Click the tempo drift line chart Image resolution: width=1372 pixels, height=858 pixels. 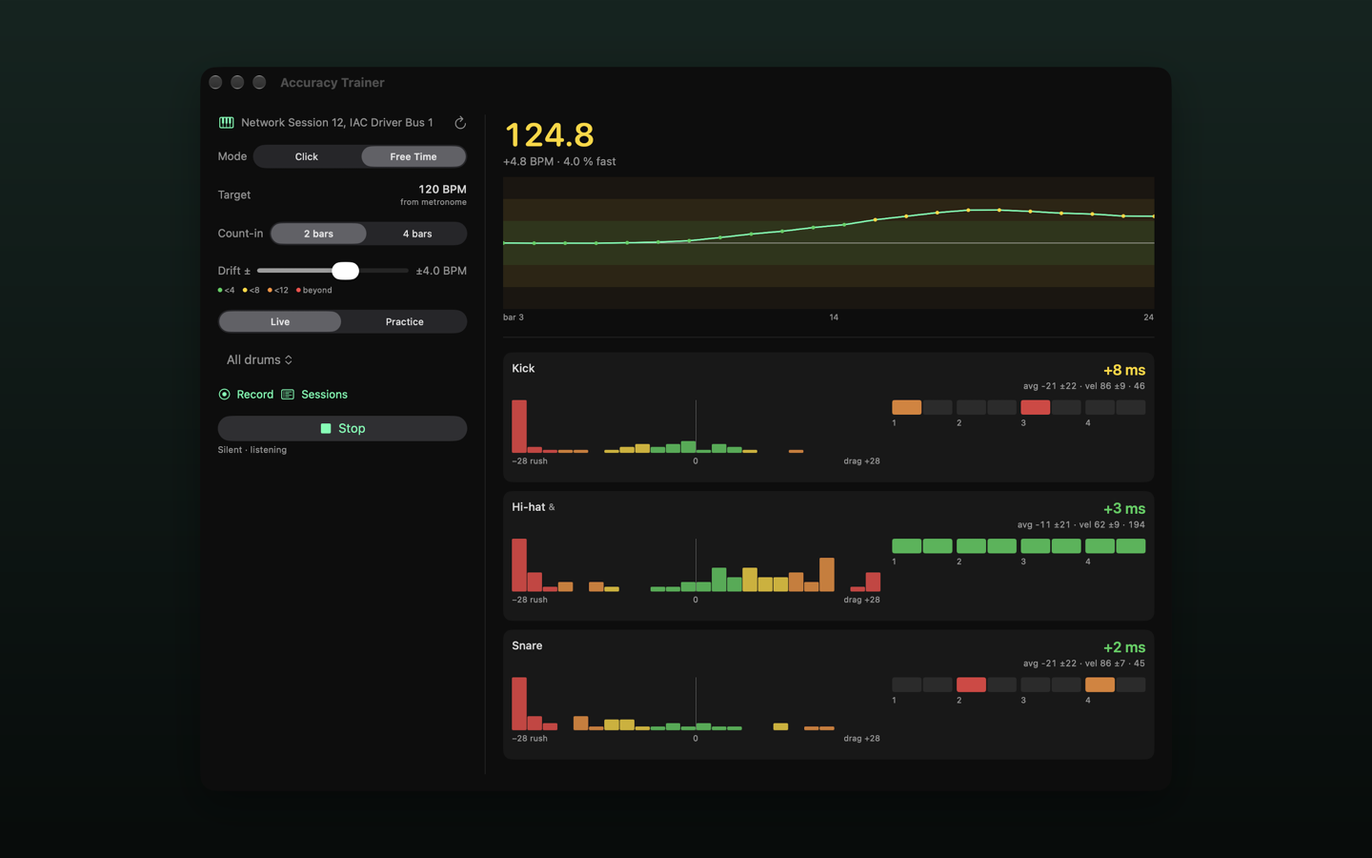click(828, 242)
